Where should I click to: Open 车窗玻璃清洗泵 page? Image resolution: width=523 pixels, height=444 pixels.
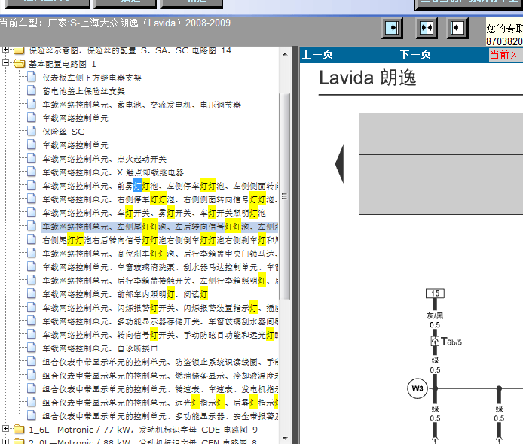[x=160, y=267]
